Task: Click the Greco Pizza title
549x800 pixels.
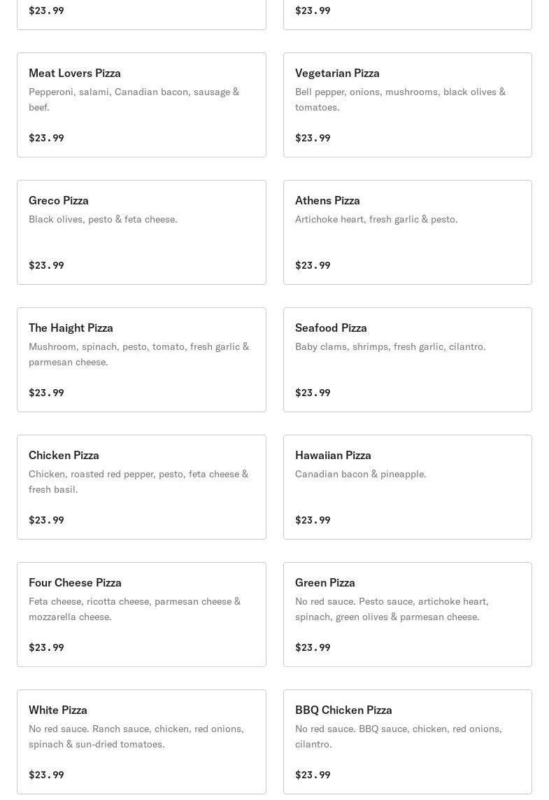Action: click(59, 200)
